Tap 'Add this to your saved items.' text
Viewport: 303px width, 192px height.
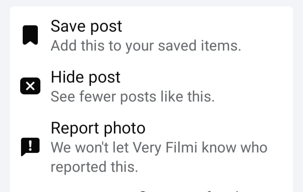point(146,46)
